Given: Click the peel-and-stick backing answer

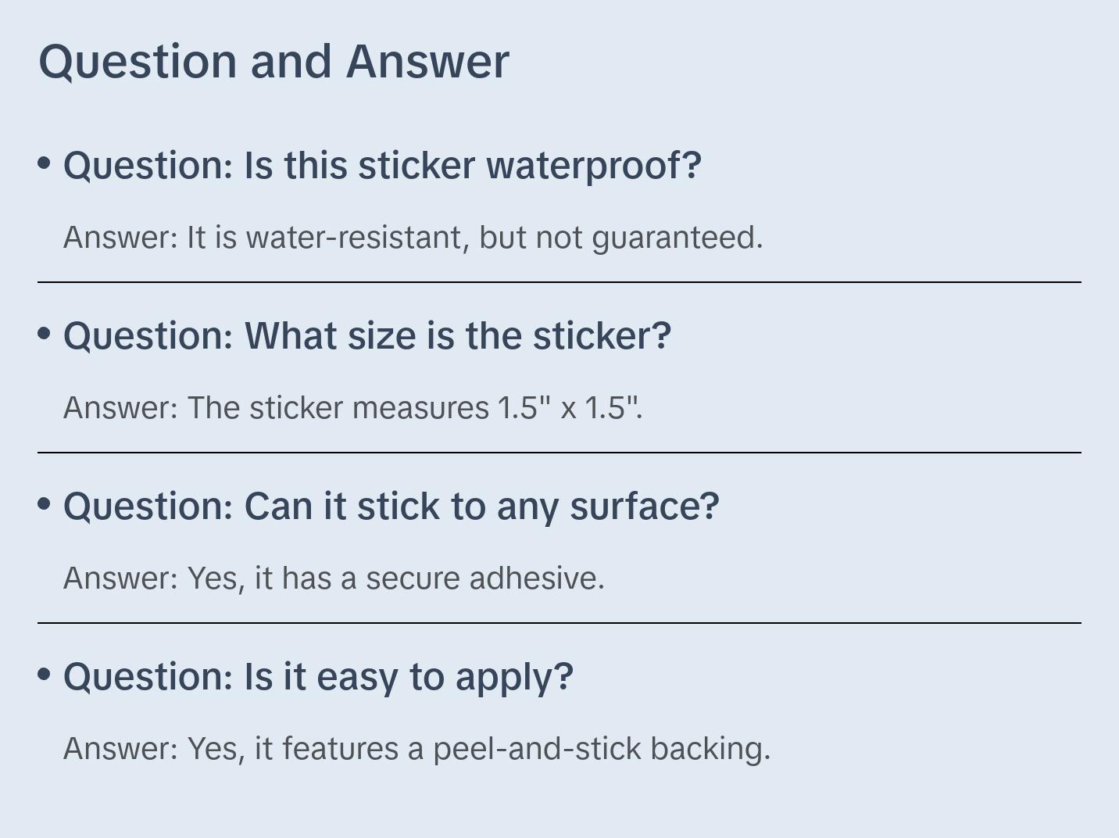Looking at the screenshot, I should (416, 749).
